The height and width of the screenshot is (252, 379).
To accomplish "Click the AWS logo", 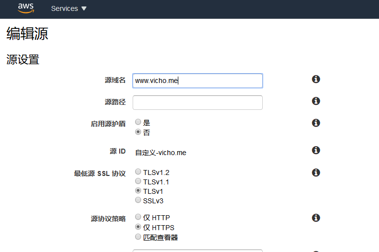I will [x=26, y=8].
